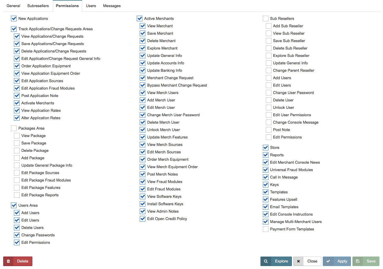Click the trash icon on Delete button
Image resolution: width=383 pixels, height=269 pixels.
click(x=8, y=261)
